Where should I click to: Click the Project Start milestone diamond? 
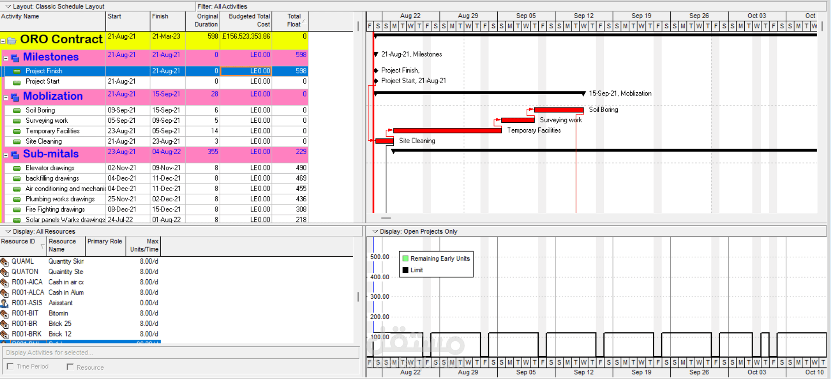click(x=376, y=81)
